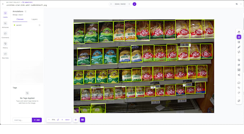Click the My First Project breadcrumb
The width and height of the screenshot is (244, 134).
click(13, 3)
